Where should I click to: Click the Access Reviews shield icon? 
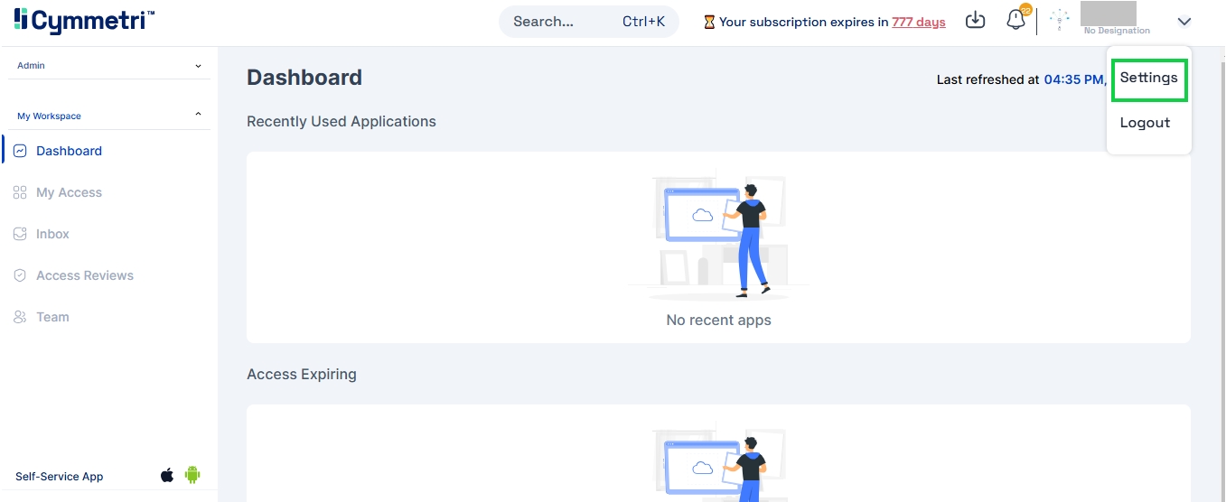click(x=20, y=275)
